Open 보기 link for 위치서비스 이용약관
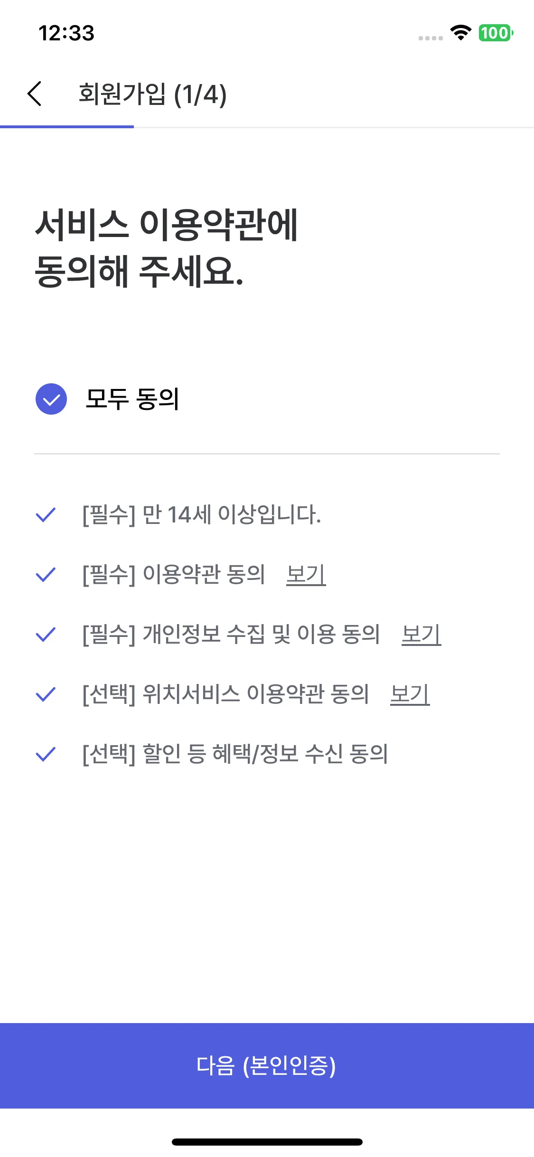The width and height of the screenshot is (534, 1157). click(x=410, y=694)
